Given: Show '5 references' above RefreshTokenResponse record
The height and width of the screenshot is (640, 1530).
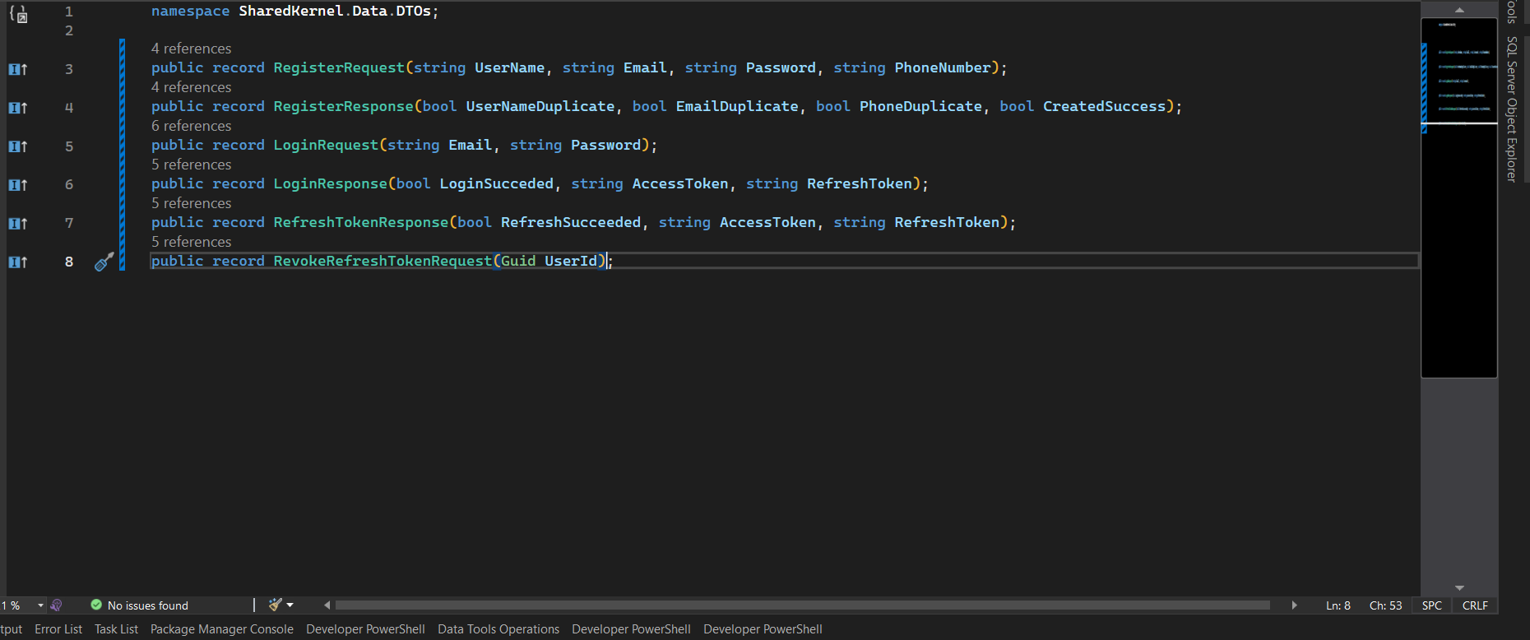Looking at the screenshot, I should point(192,203).
